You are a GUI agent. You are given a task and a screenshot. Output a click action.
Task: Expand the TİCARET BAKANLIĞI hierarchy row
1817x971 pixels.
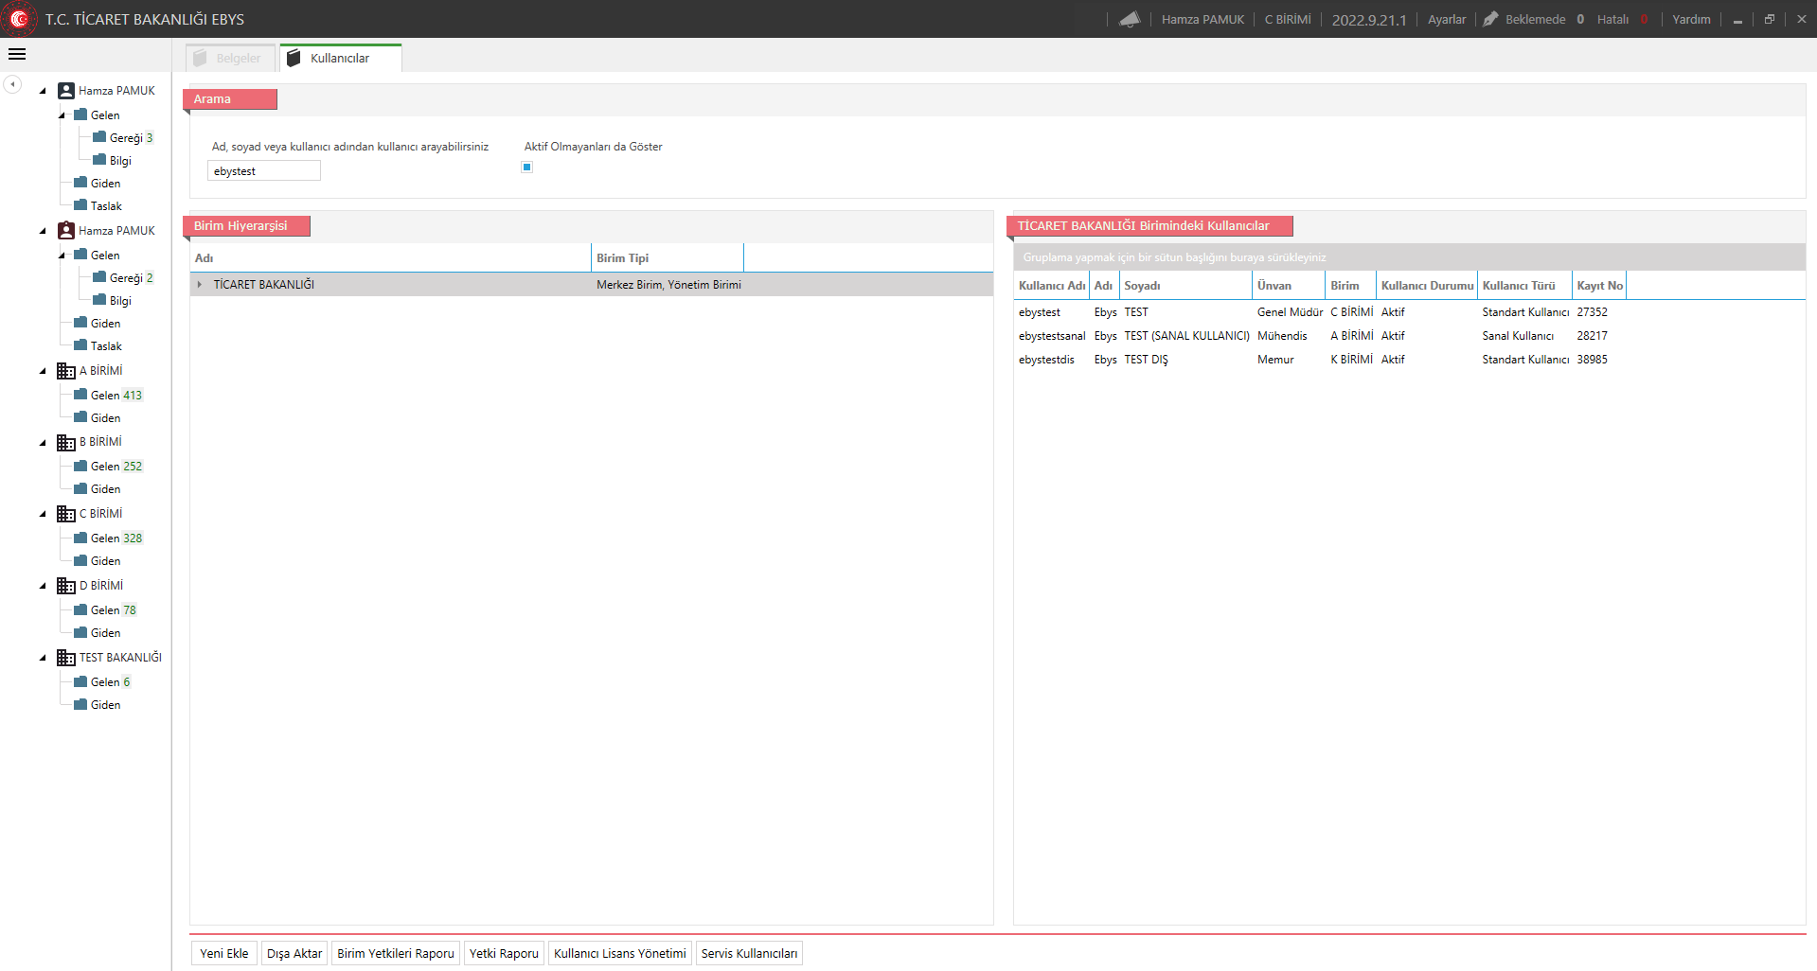click(x=199, y=285)
